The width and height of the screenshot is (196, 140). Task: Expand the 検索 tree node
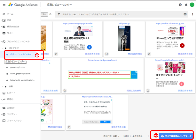3,86
